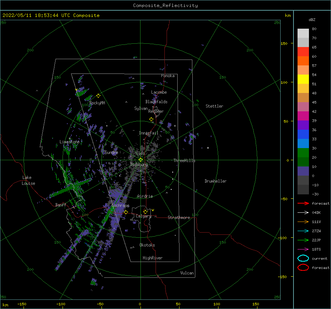Click the -30 dBZ scale value
This screenshot has width=331, height=309.
pyautogui.click(x=315, y=194)
